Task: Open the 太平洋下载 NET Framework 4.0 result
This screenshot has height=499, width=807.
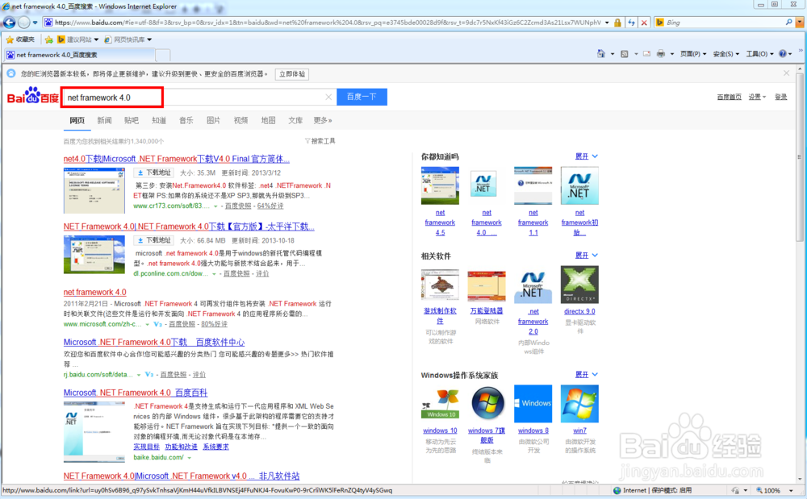Action: pyautogui.click(x=189, y=227)
